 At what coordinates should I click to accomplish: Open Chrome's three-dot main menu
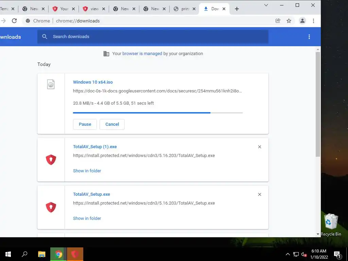point(313,21)
